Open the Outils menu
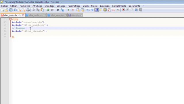This screenshot has height=104, width=184. (x=86, y=6)
